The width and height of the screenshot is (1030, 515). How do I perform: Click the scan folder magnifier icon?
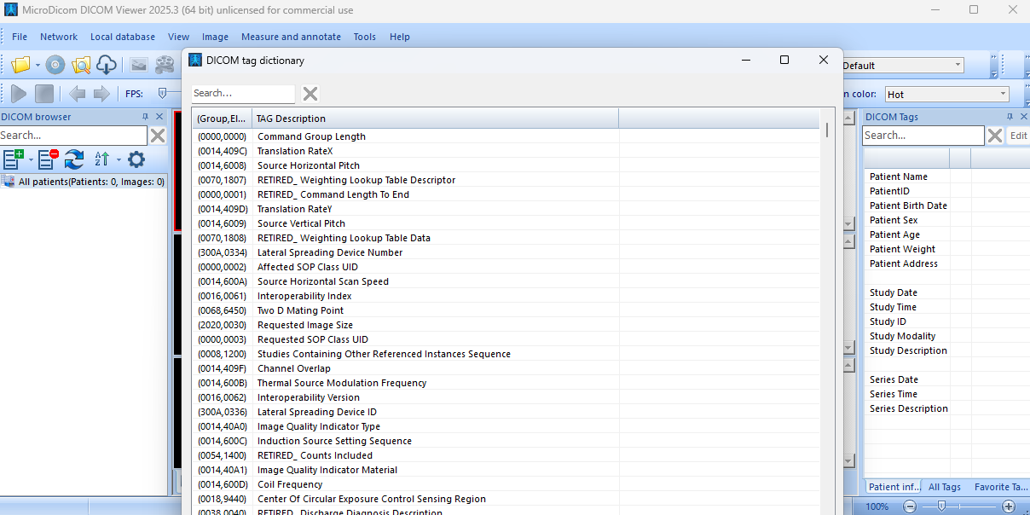tap(81, 65)
